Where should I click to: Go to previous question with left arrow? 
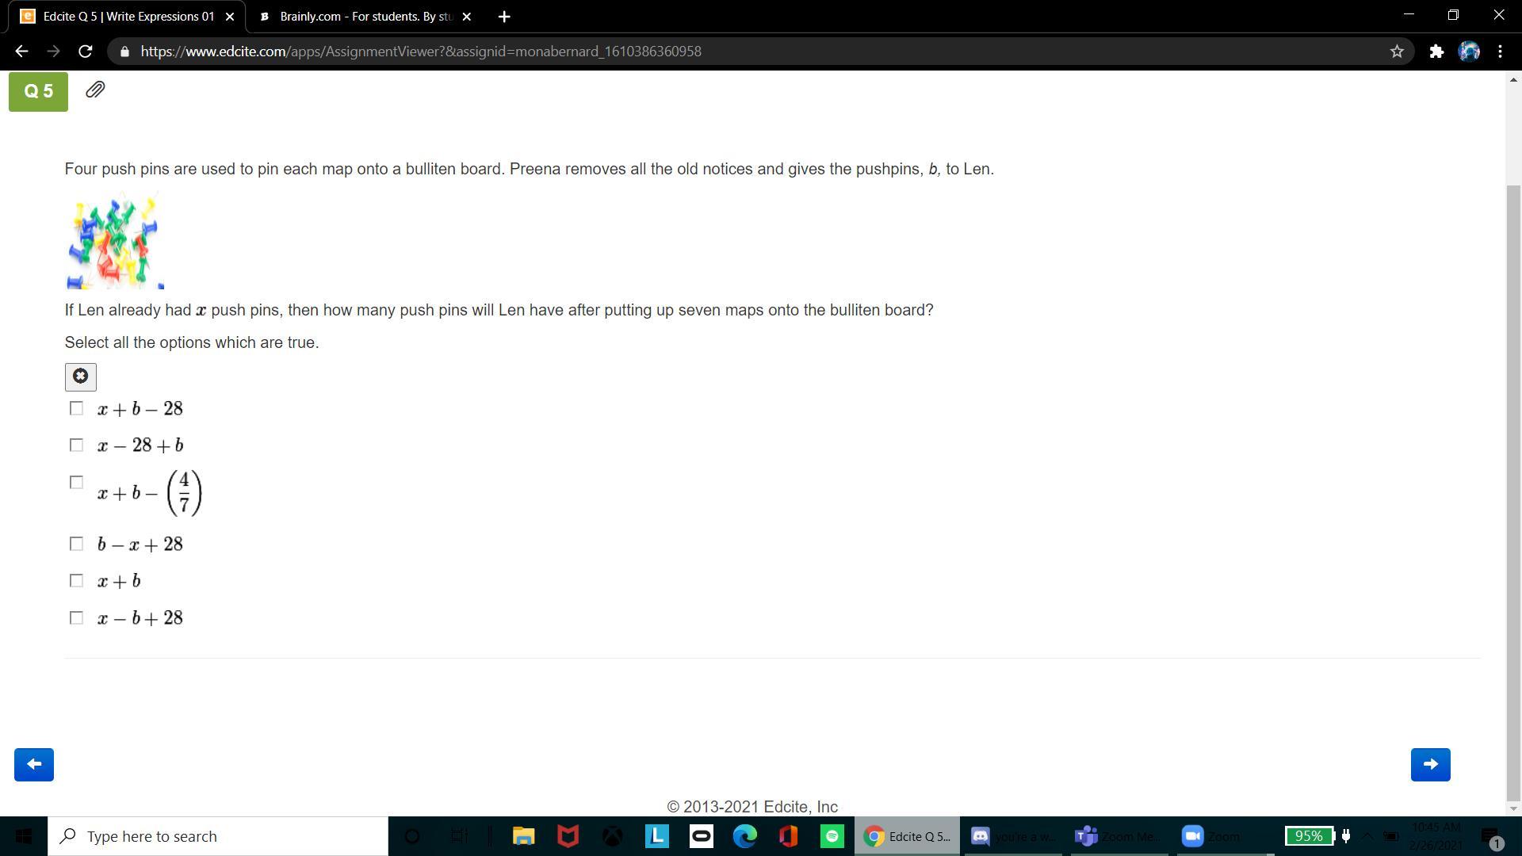point(34,765)
